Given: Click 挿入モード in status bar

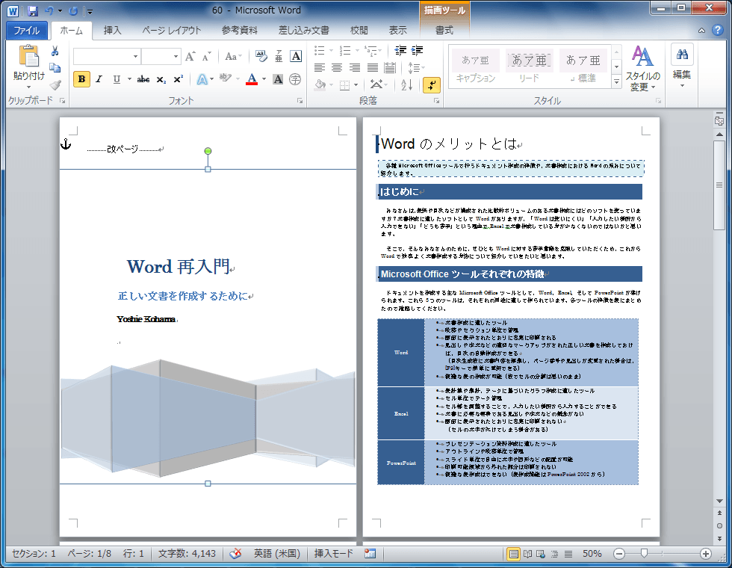Looking at the screenshot, I should (x=333, y=554).
